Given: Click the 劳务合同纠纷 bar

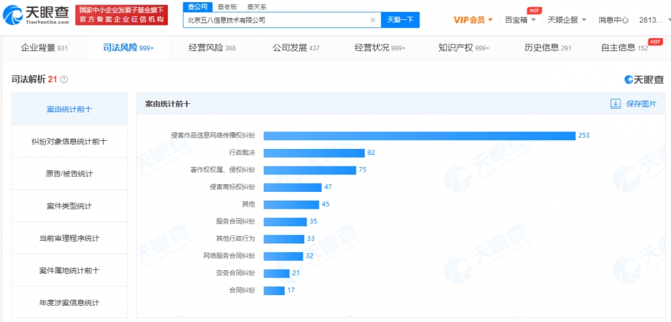Looking at the screenshot, I should click(276, 273).
